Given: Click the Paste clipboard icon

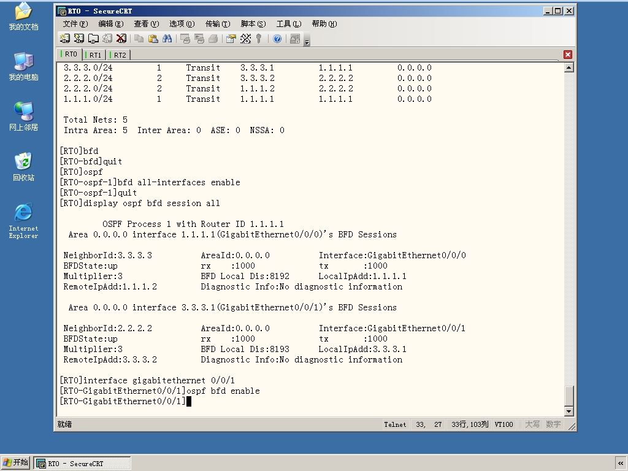Looking at the screenshot, I should (x=153, y=39).
